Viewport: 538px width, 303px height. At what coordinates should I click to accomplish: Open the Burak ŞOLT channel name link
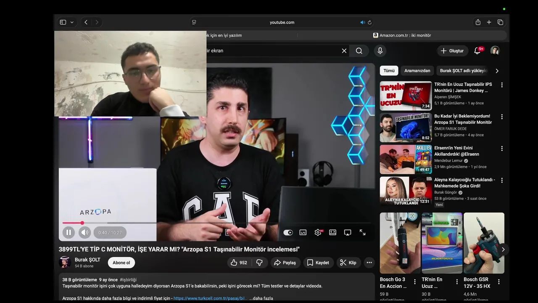tap(87, 260)
